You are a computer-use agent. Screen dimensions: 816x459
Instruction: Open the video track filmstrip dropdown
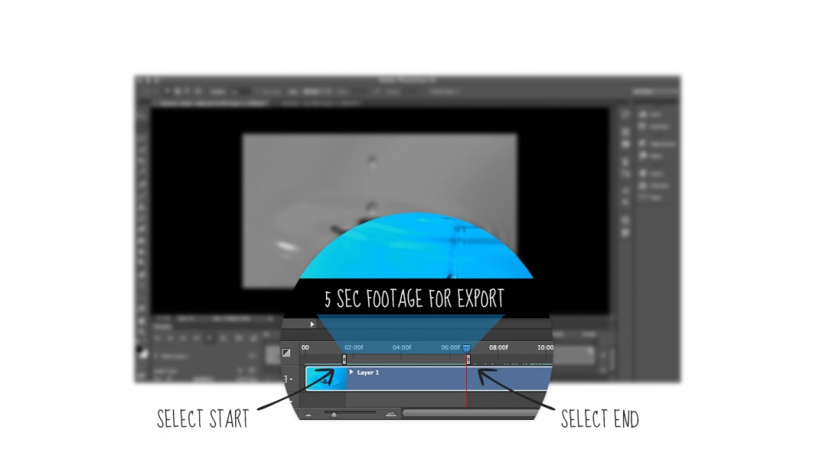click(x=288, y=379)
